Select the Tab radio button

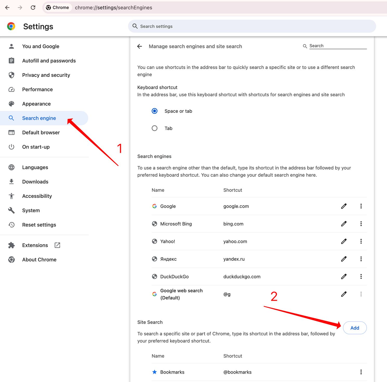(154, 128)
